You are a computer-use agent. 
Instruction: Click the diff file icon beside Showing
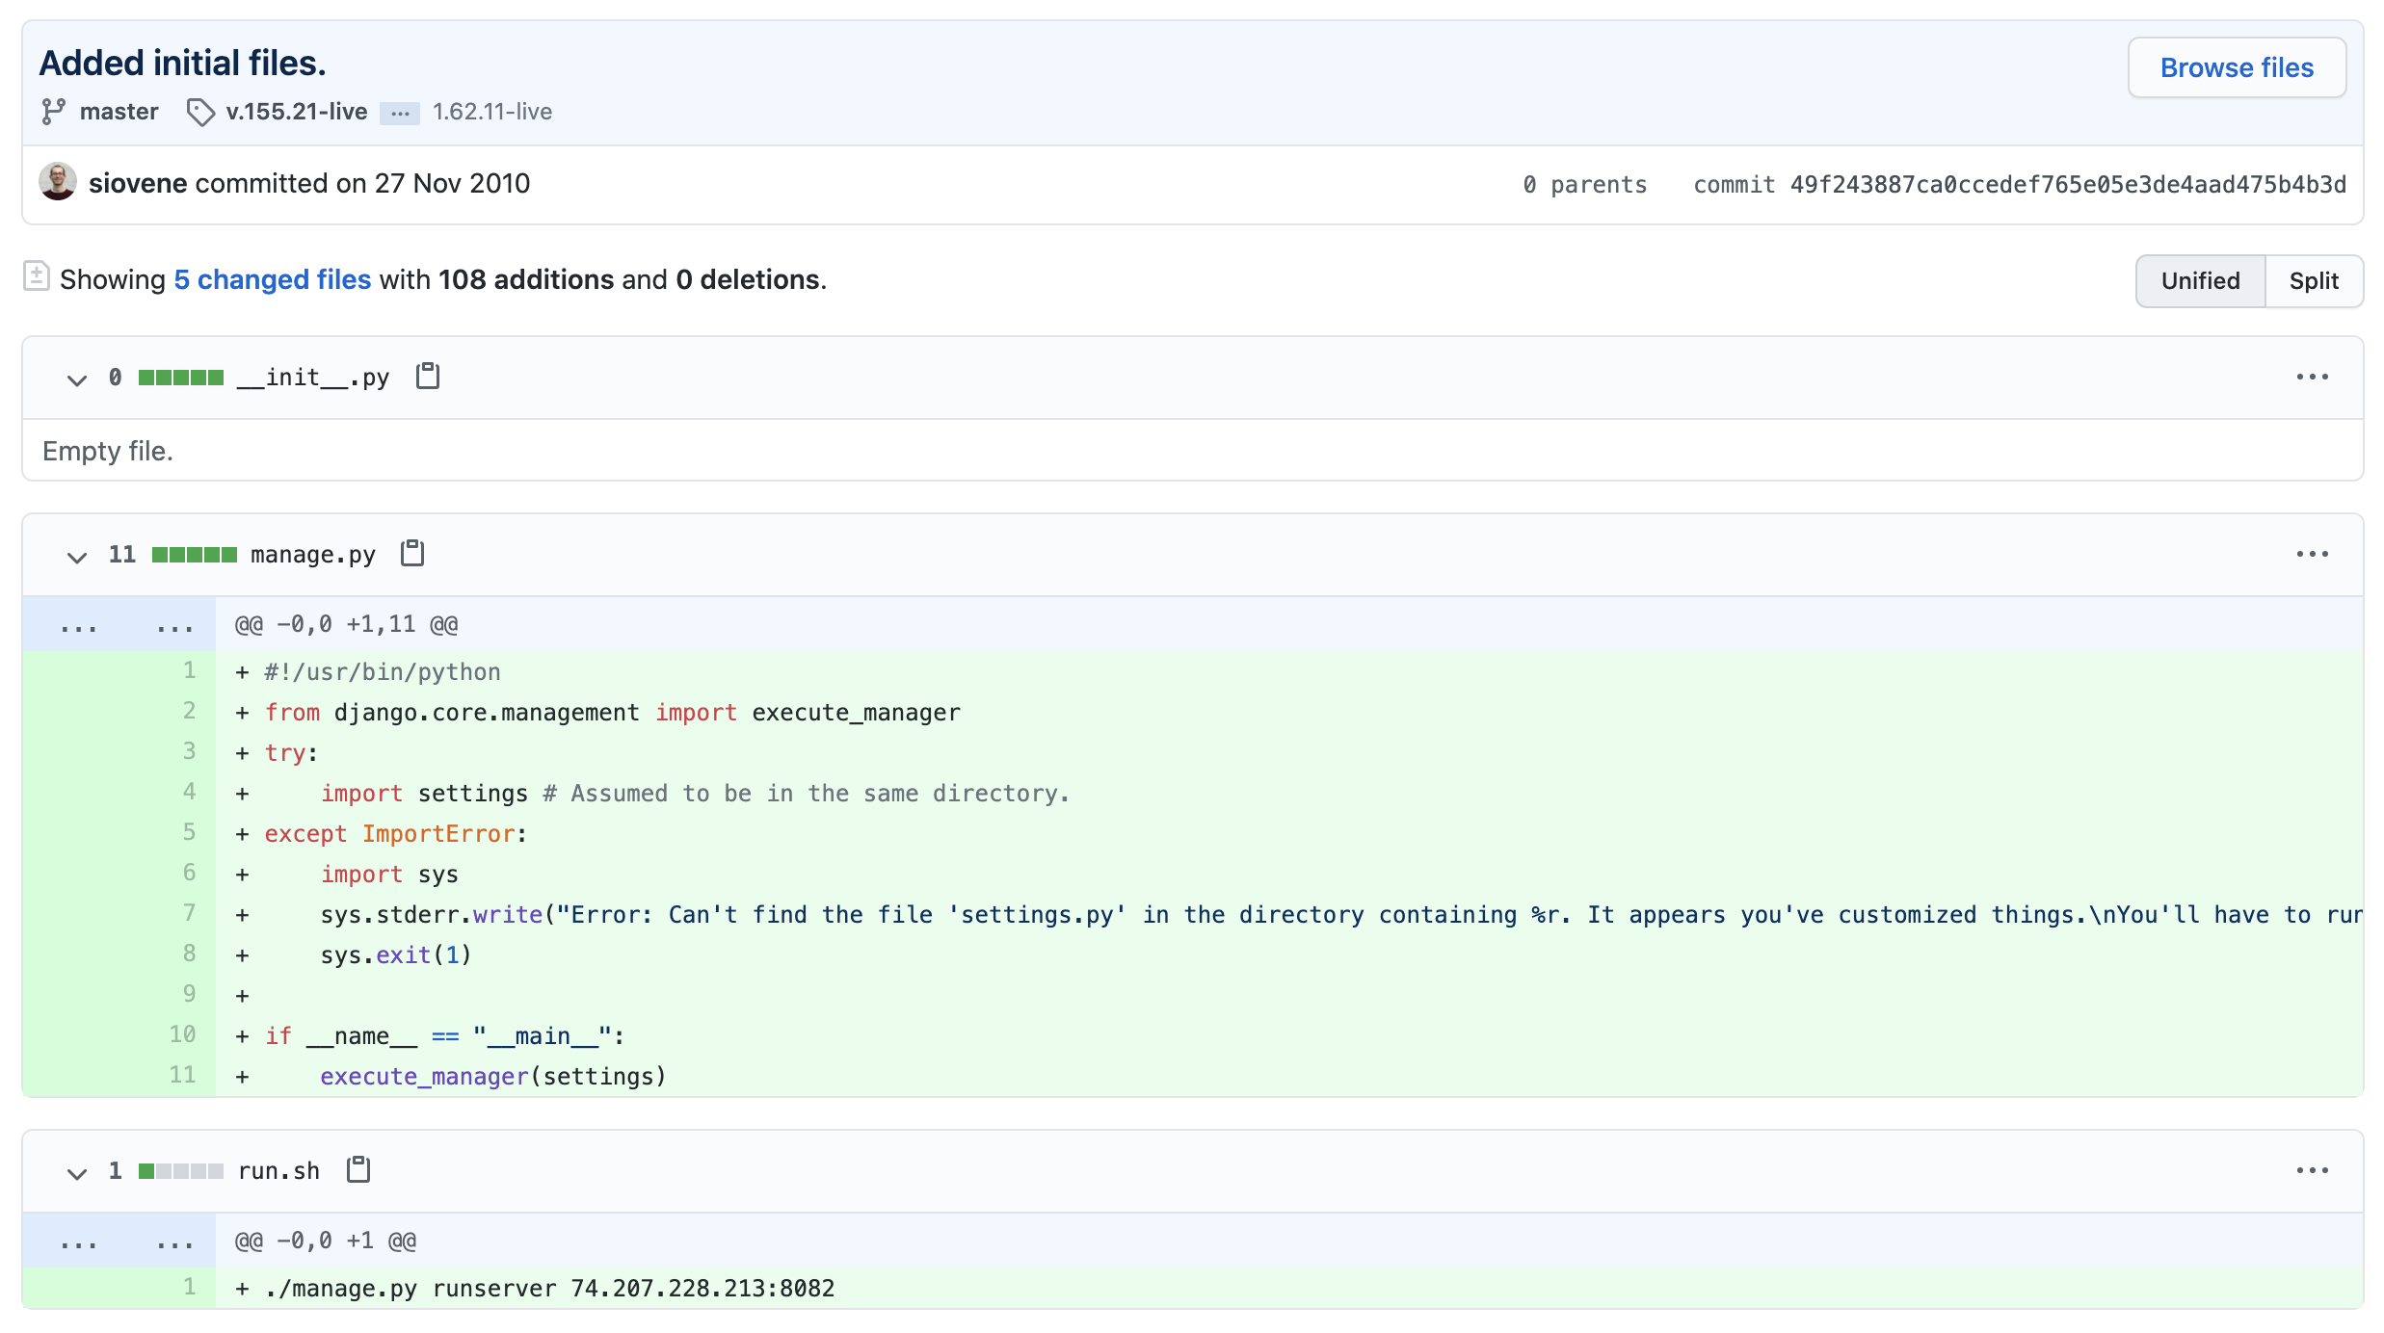click(x=37, y=277)
